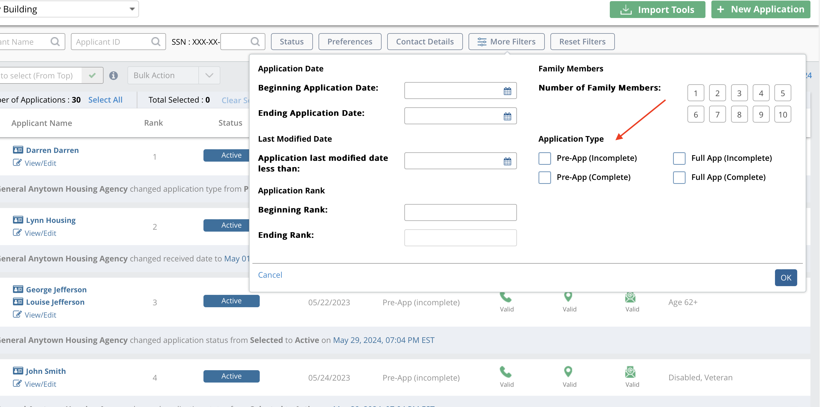Open More Filters panel button
The width and height of the screenshot is (820, 407).
point(506,42)
